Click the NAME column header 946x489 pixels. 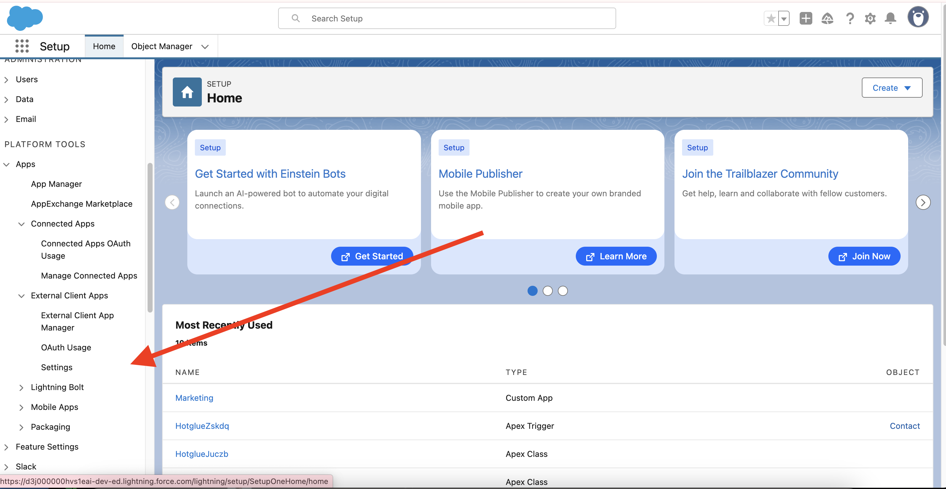[x=187, y=372]
